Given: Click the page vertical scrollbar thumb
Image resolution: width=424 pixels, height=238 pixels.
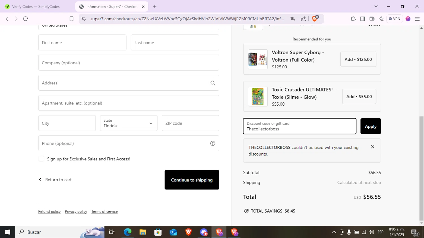Looking at the screenshot, I should [x=421, y=168].
